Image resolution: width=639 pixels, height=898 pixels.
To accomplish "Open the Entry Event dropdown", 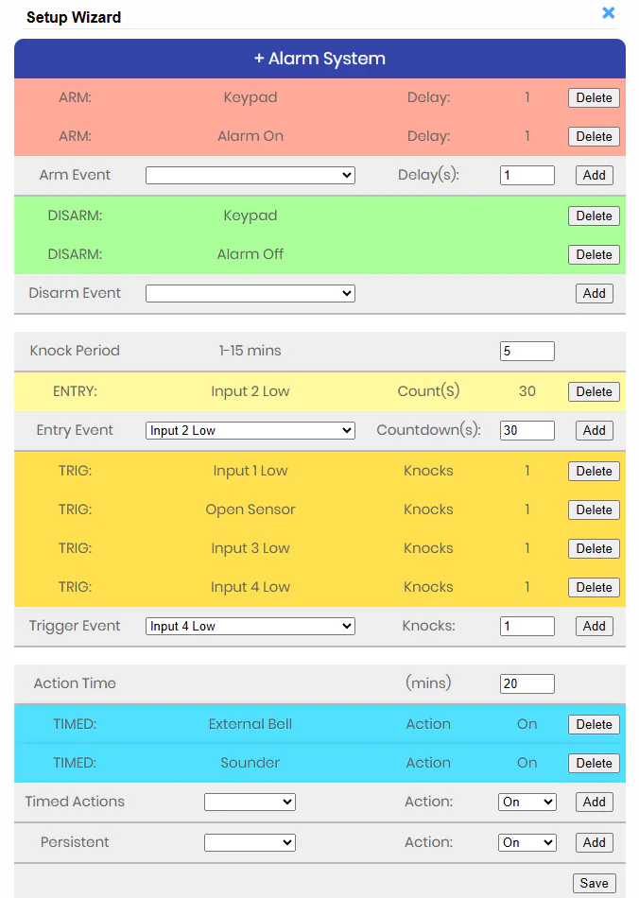I will coord(250,431).
